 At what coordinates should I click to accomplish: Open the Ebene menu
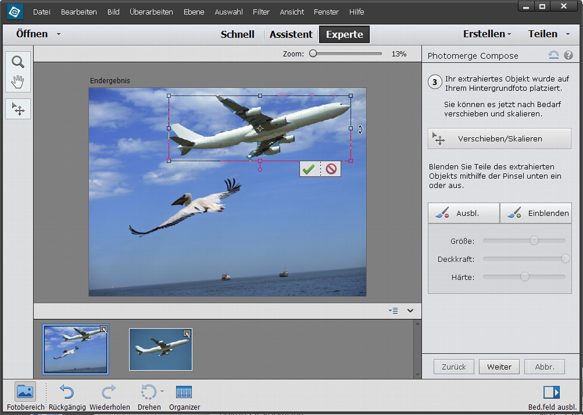(x=194, y=12)
